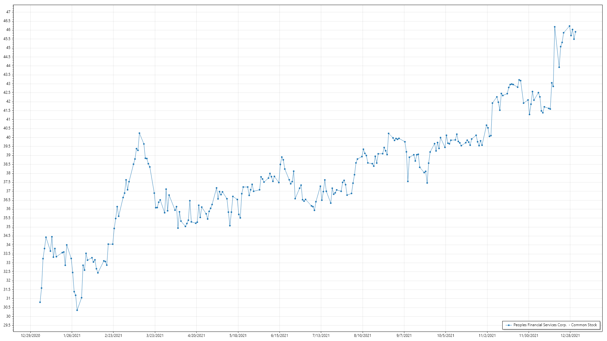Click the 47 value on y-axis
Image resolution: width=607 pixels, height=341 pixels.
[x=8, y=12]
